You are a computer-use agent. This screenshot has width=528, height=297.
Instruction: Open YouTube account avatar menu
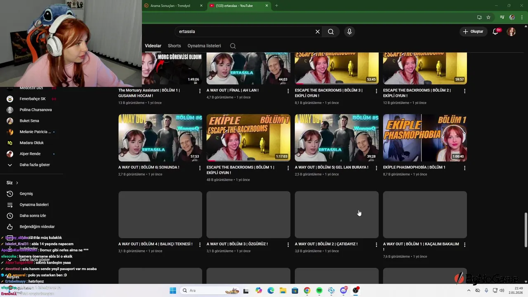(x=511, y=31)
